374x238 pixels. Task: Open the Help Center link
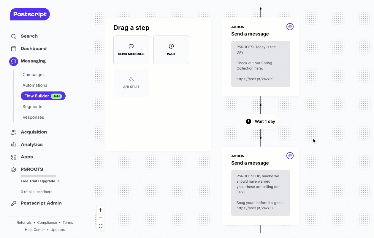(x=35, y=230)
